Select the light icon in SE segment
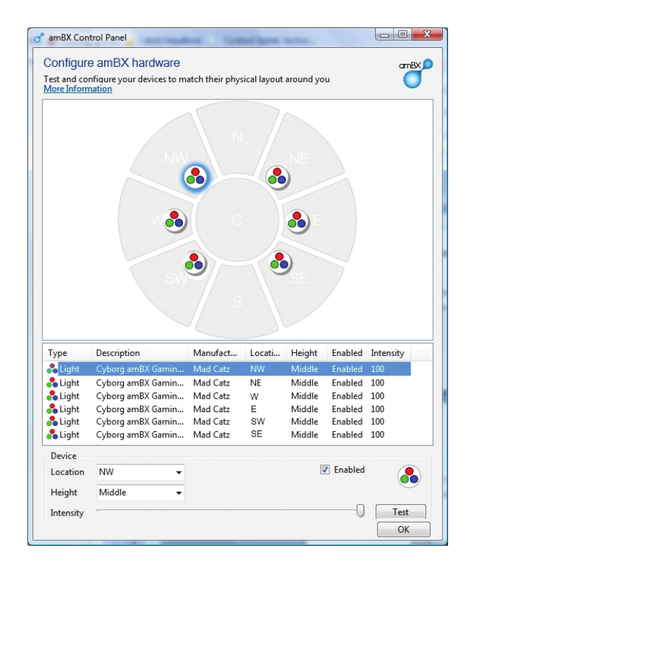 (x=280, y=262)
